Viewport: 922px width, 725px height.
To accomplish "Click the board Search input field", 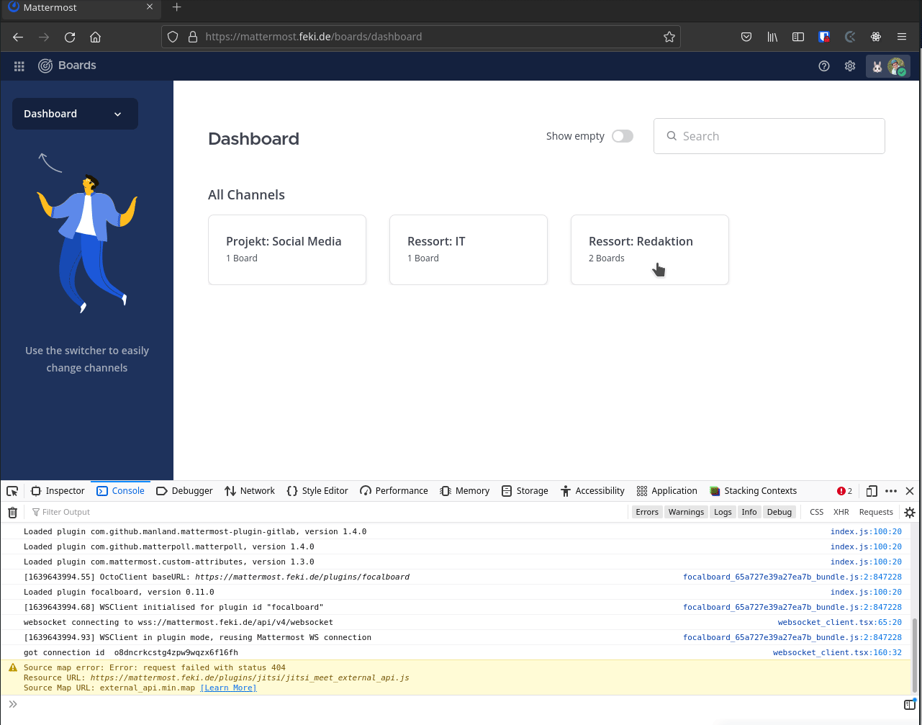I will [769, 135].
